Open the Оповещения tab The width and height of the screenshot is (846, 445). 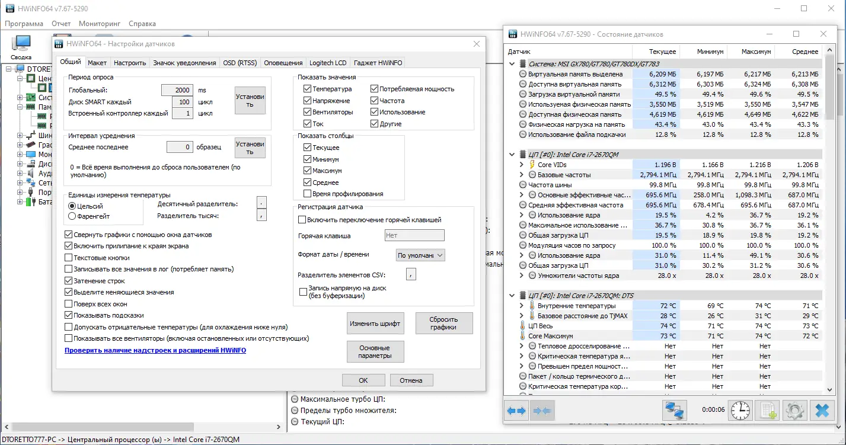[283, 63]
